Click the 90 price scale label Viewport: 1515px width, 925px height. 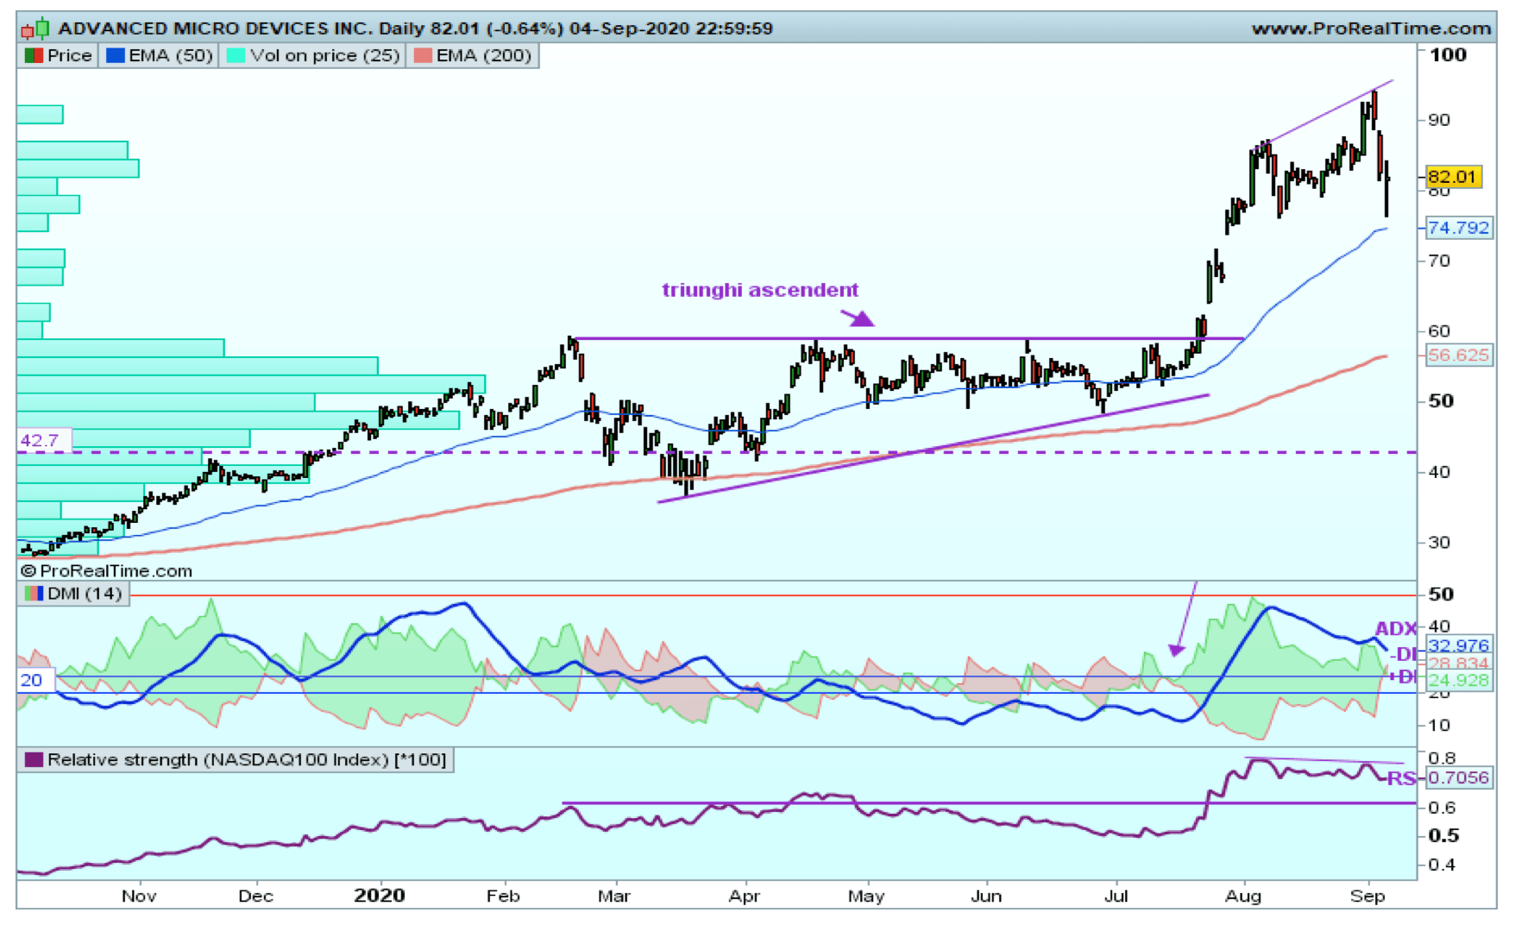click(x=1439, y=119)
